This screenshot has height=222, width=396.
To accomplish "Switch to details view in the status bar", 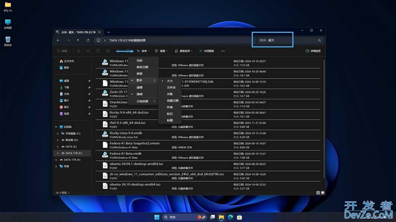I will click(318, 193).
